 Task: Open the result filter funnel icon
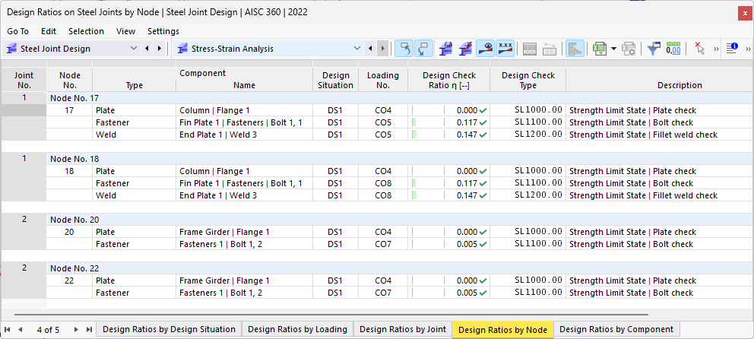[x=654, y=49]
